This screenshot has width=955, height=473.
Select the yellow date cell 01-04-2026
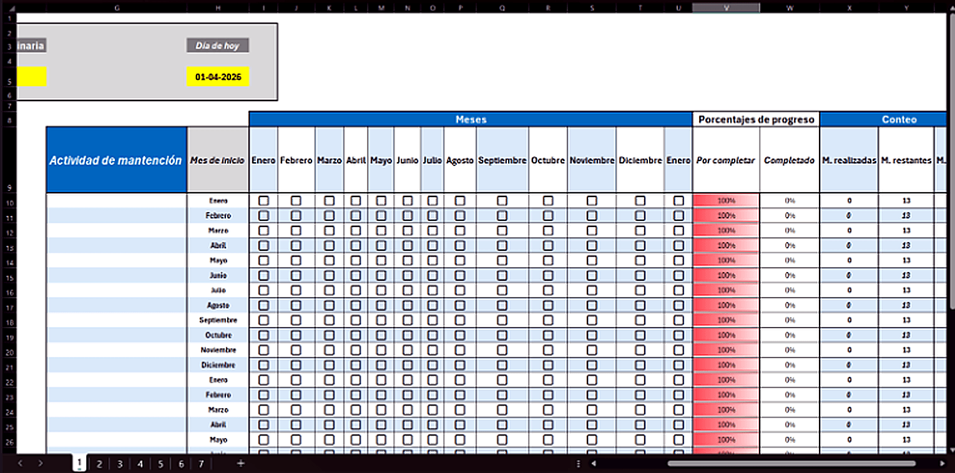218,77
